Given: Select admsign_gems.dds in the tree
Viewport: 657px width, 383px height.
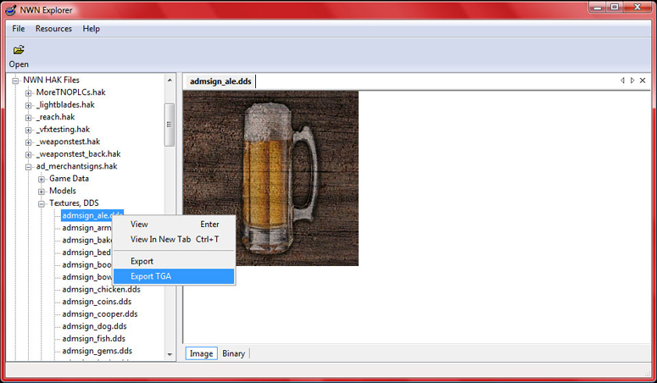Looking at the screenshot, I should click(97, 351).
